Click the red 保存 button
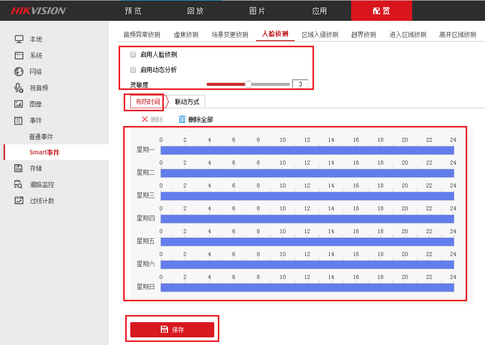Viewport: 485px width, 345px height. click(x=172, y=330)
